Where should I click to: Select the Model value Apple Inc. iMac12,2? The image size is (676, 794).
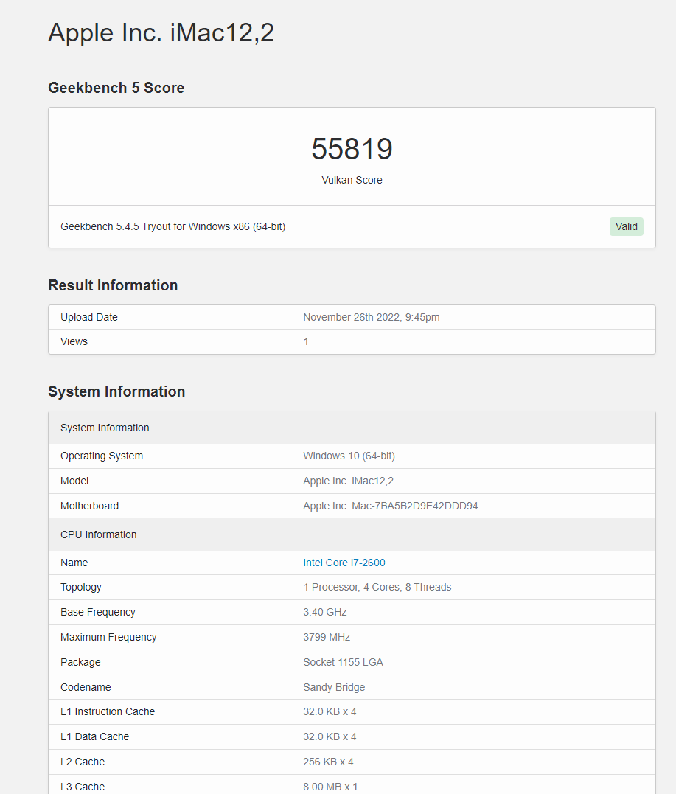click(349, 481)
